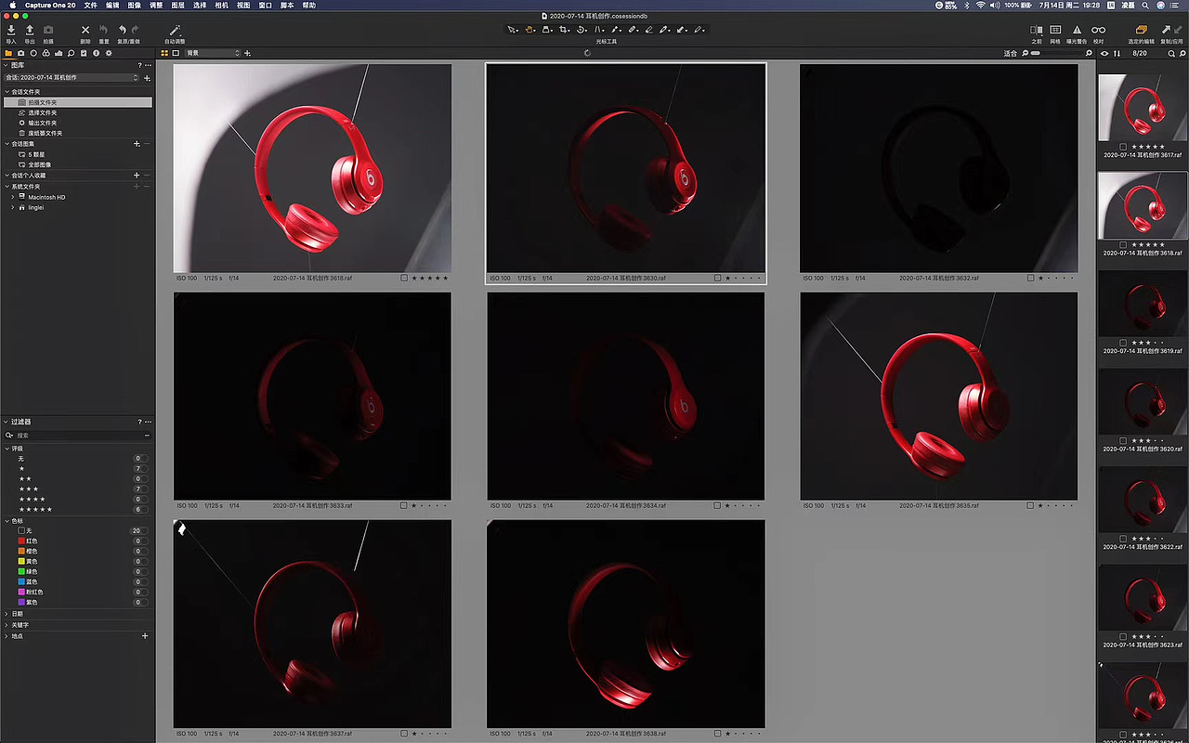Click the 之前 (Before) comparison icon
1189x743 pixels.
click(1037, 31)
